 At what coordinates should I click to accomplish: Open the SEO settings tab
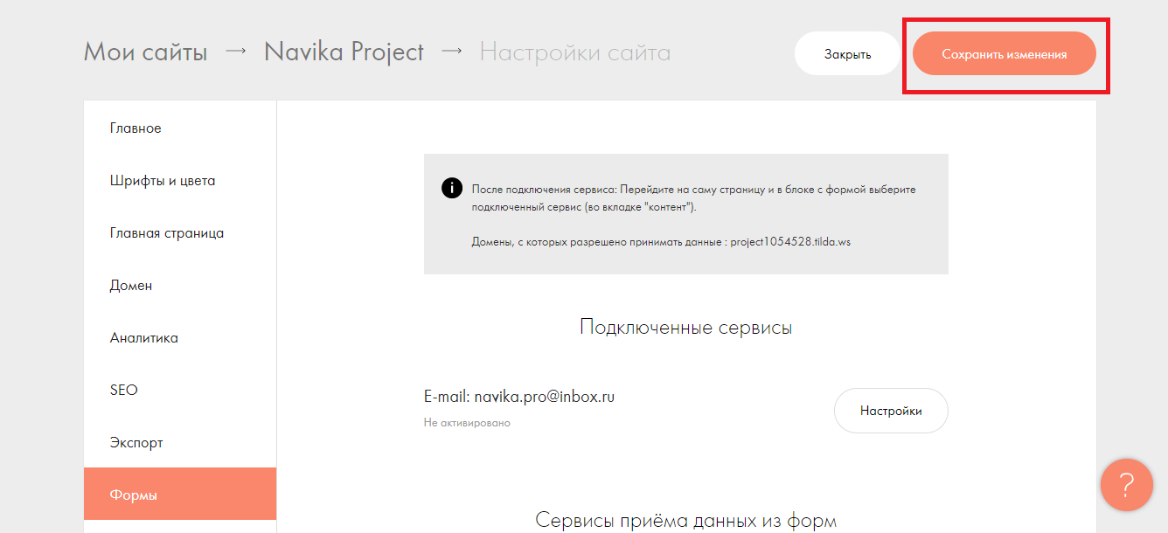tap(124, 391)
